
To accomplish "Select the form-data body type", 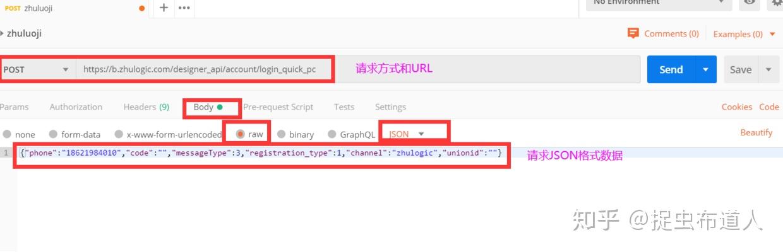I will (x=75, y=134).
